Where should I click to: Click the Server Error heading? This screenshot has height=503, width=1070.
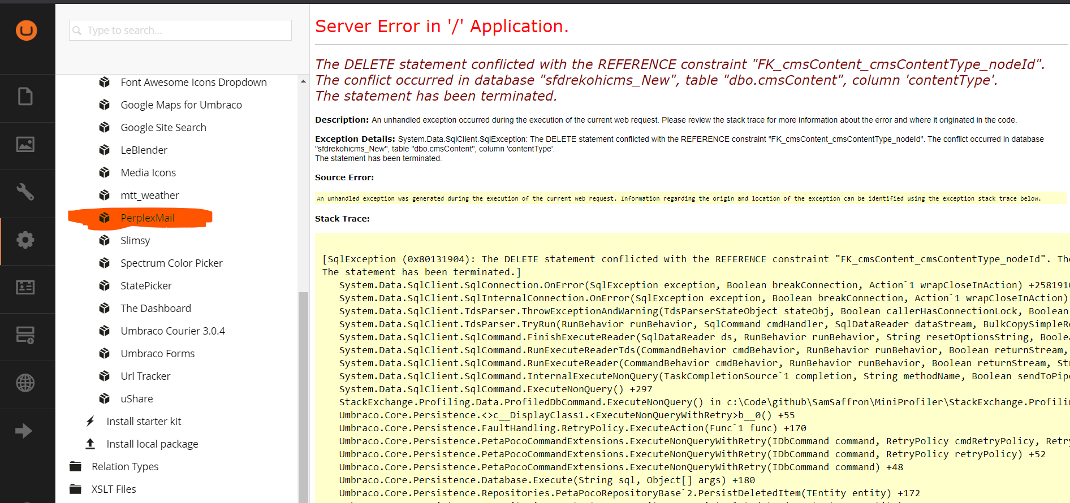[x=442, y=27]
